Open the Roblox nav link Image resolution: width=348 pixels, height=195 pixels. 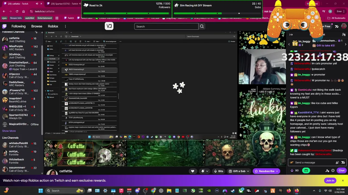click(53, 26)
